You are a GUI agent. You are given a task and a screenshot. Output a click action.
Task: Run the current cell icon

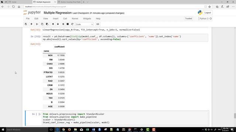point(63,24)
